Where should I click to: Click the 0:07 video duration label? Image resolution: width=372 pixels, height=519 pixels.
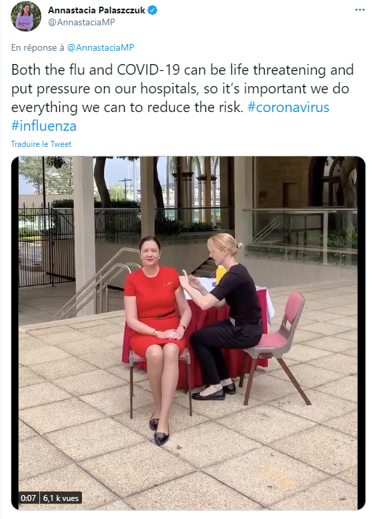(x=29, y=498)
